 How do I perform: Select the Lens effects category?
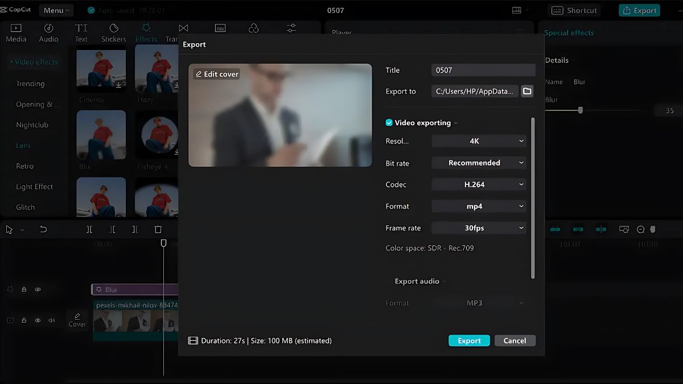point(23,146)
